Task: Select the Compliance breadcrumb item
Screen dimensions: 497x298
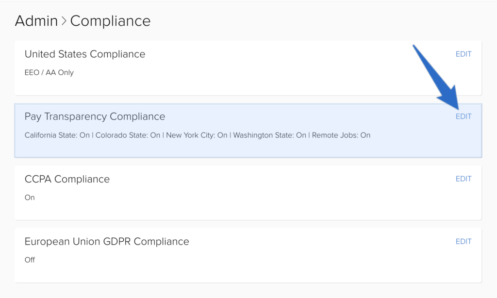Action: [x=110, y=20]
